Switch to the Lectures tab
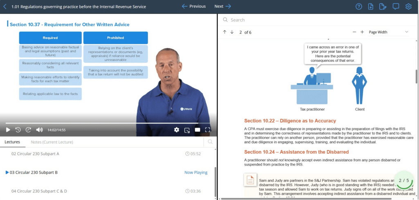Image resolution: width=419 pixels, height=200 pixels. click(x=12, y=142)
